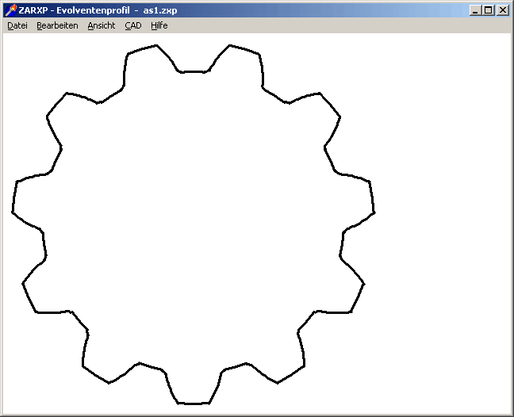Minimize the ZARXP window

[x=474, y=10]
